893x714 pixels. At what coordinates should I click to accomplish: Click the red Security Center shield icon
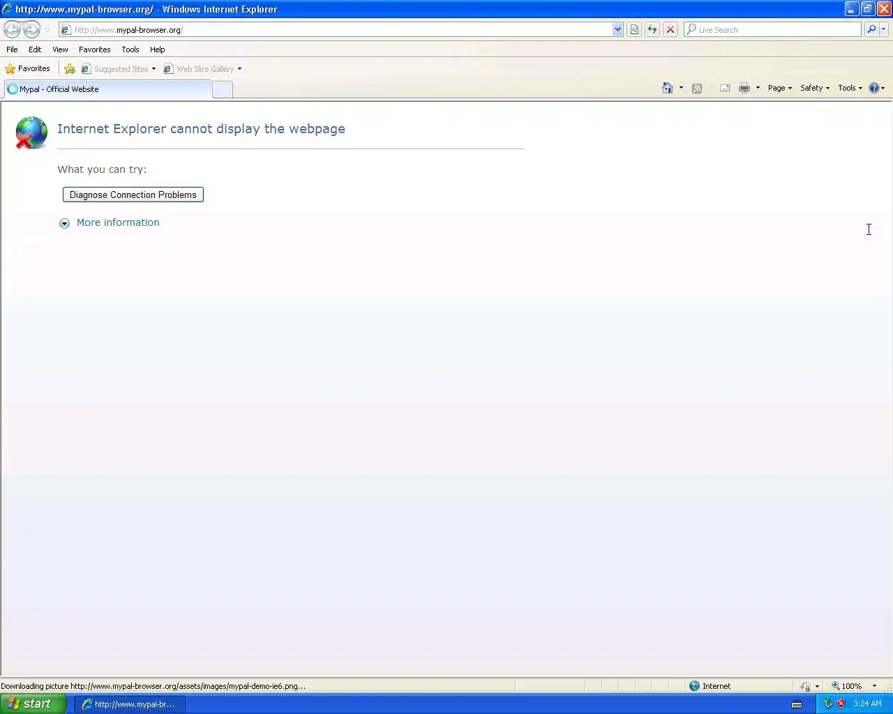point(841,704)
